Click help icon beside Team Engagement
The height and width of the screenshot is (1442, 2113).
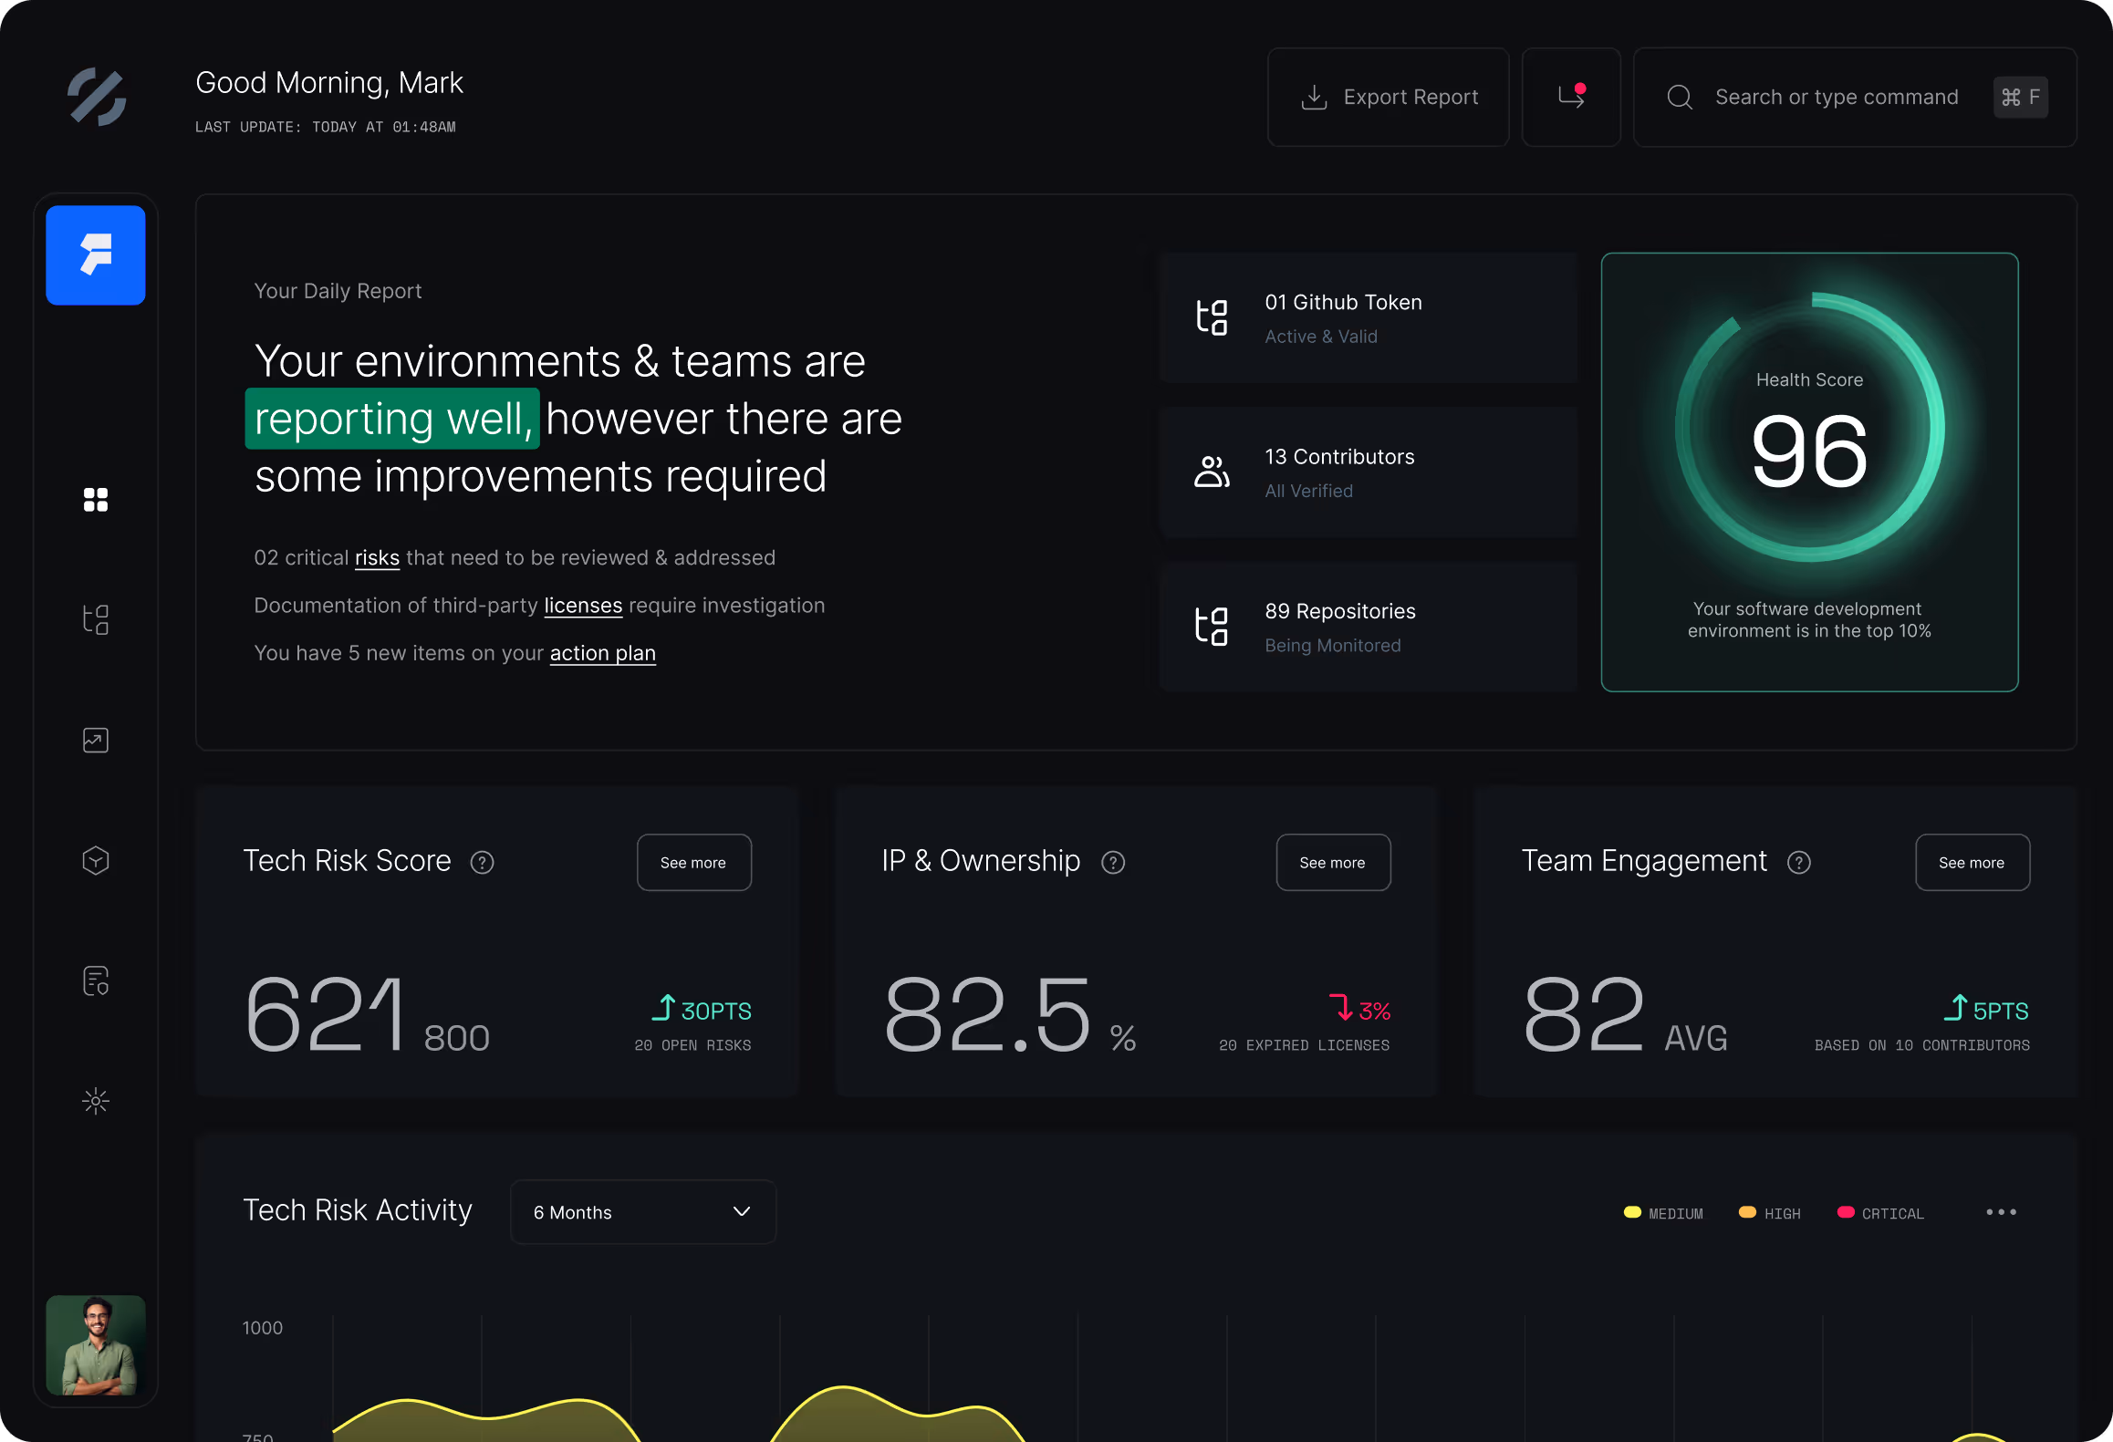pos(1799,863)
